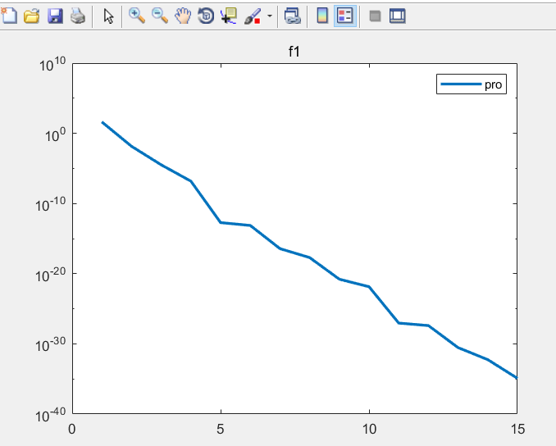Toggle the Insert Legend button
The image size is (556, 446).
345,16
